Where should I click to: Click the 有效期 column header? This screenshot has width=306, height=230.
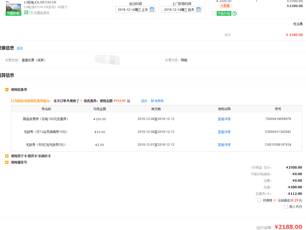point(156,109)
